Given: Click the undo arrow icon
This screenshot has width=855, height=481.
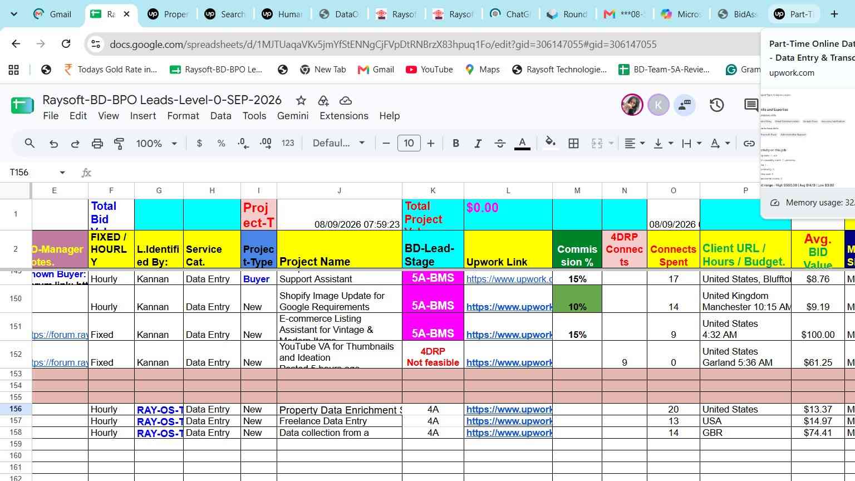Looking at the screenshot, I should pos(53,144).
